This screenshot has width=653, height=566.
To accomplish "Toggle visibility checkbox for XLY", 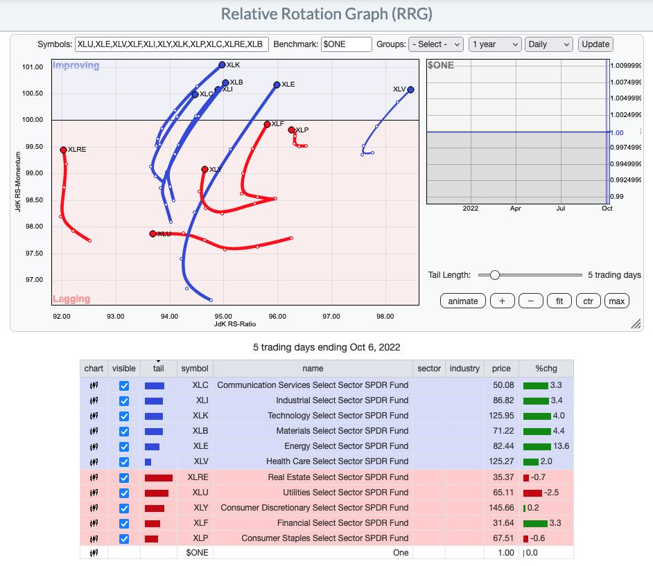I will coord(124,508).
